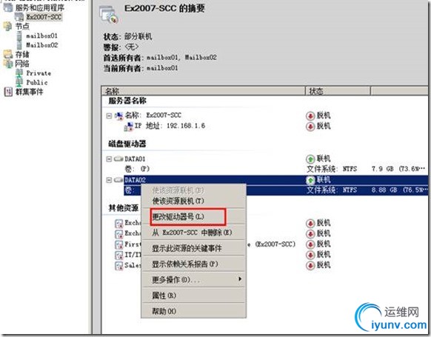Click offline status icon in IT/IT row
This screenshot has width=431, height=337.
point(310,255)
